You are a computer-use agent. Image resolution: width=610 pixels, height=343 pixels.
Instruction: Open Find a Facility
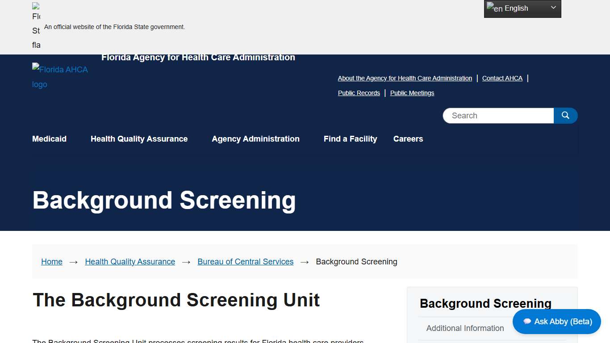350,139
